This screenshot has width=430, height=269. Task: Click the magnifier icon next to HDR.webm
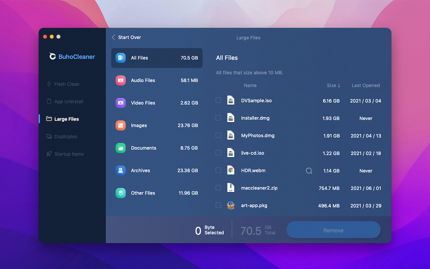coord(309,171)
